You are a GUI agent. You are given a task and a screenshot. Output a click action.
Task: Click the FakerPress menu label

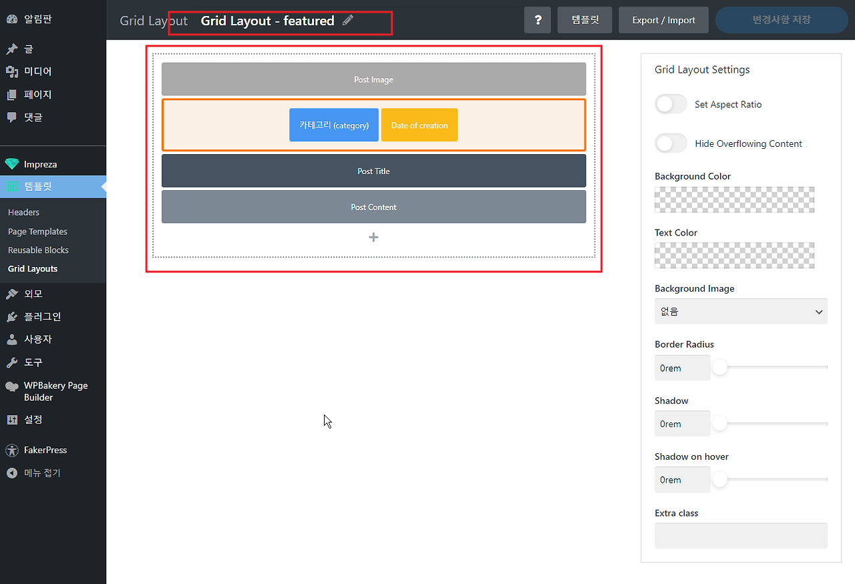pyautogui.click(x=45, y=450)
